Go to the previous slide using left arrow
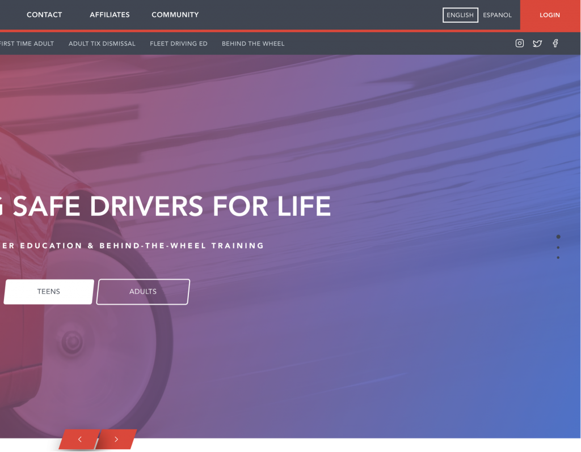 click(79, 440)
